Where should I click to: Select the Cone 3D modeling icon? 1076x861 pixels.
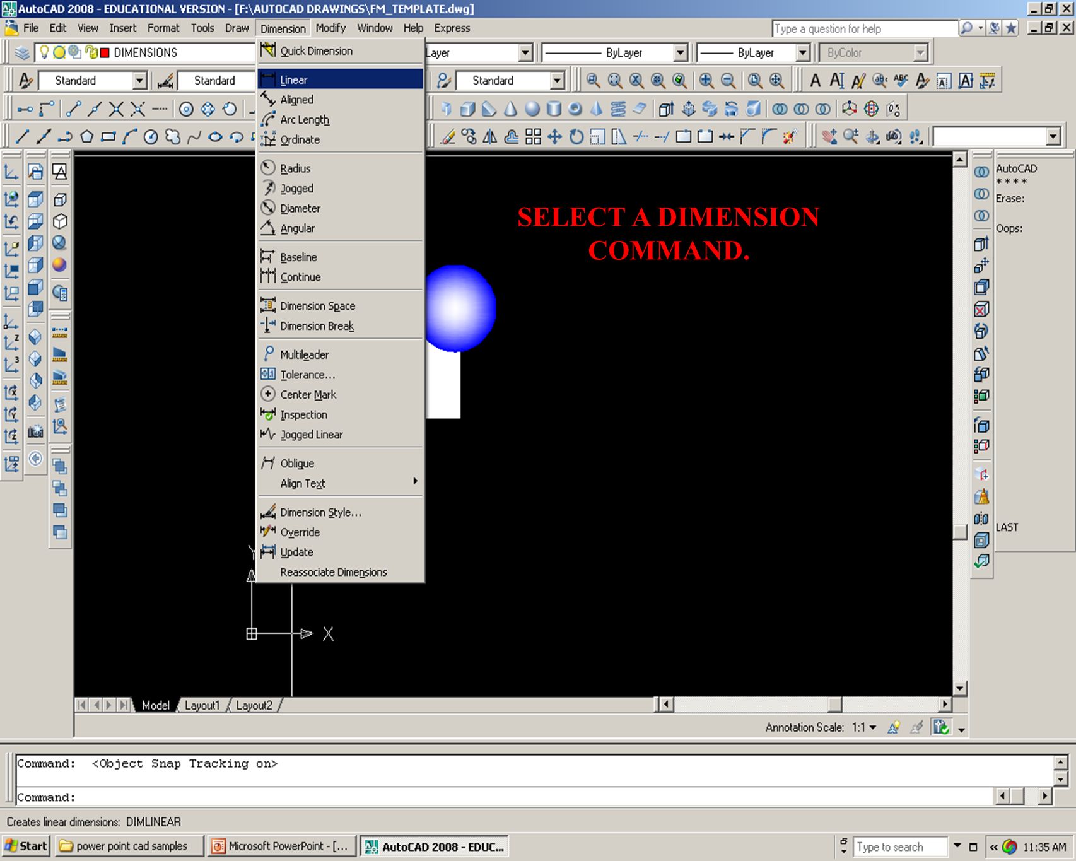click(x=511, y=108)
